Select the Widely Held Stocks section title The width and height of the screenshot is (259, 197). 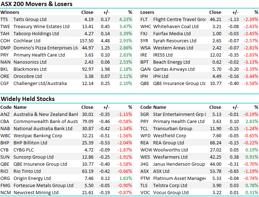coord(28,99)
